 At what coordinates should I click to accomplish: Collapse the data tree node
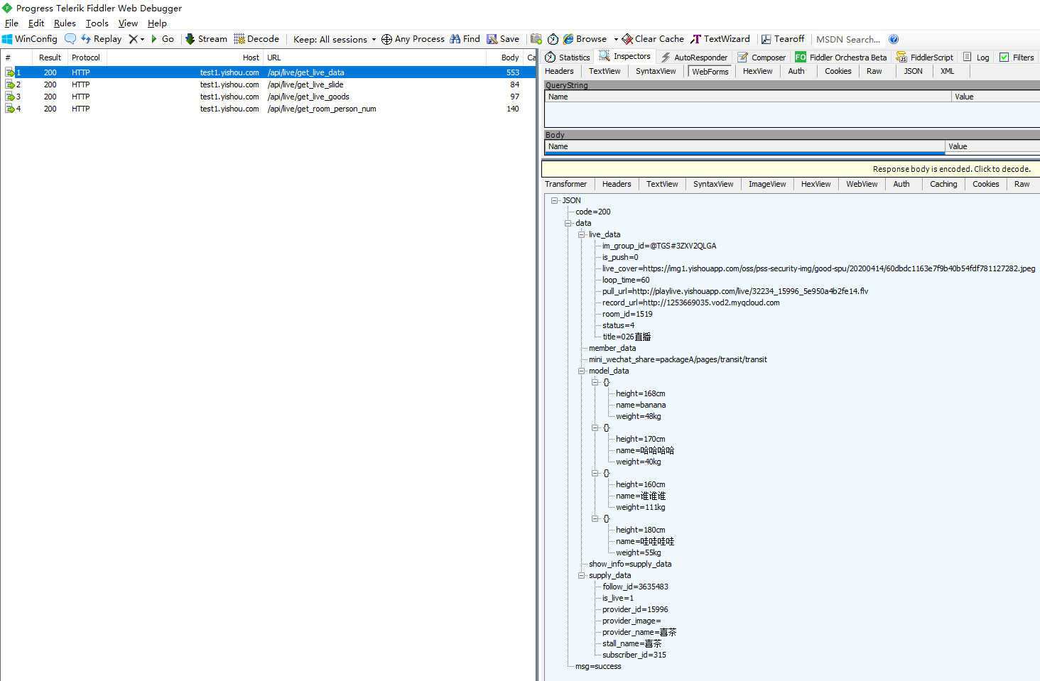pos(568,223)
